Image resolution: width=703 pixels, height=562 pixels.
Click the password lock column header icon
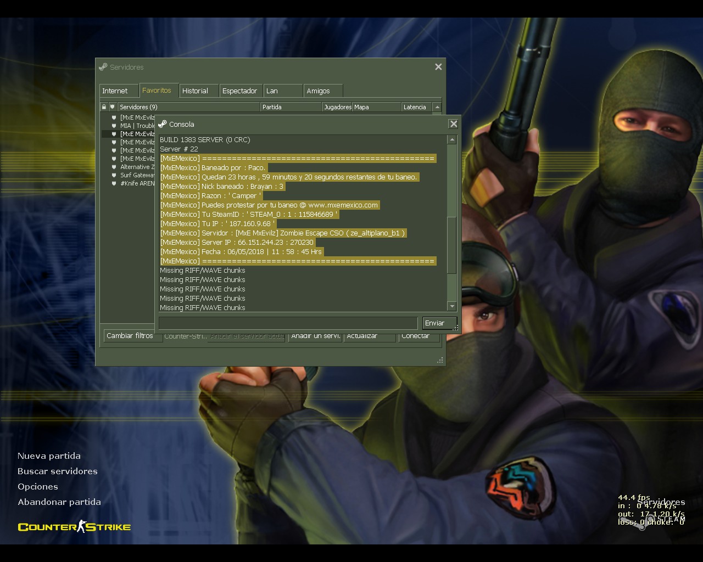tap(104, 107)
